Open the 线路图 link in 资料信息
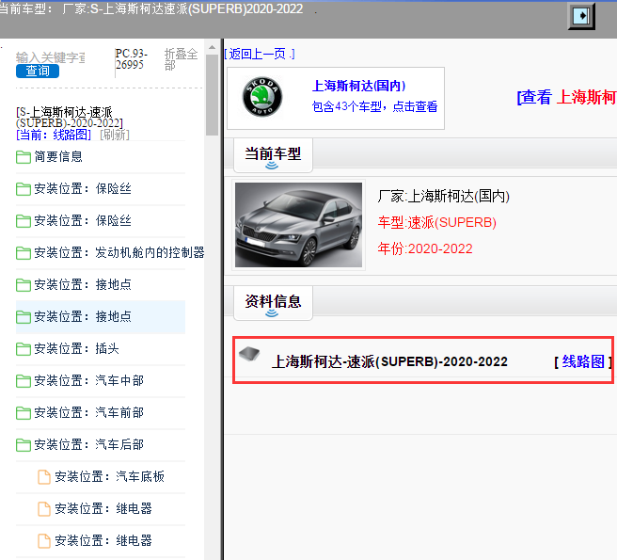Viewport: 617px width, 560px height. (x=583, y=361)
